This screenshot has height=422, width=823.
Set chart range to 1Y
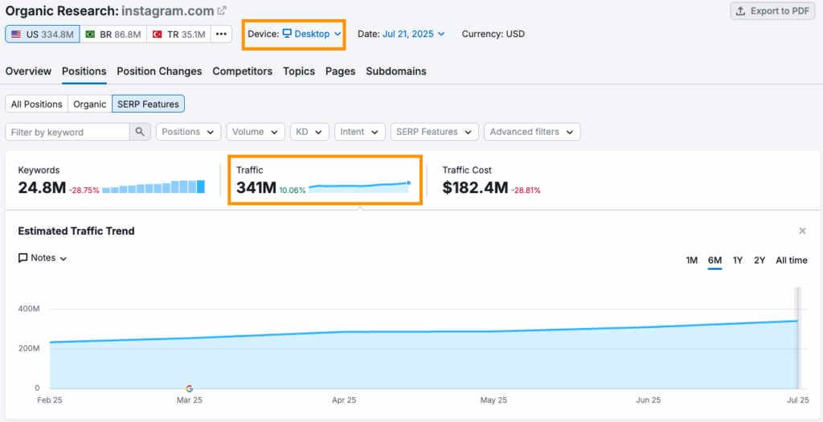click(738, 260)
